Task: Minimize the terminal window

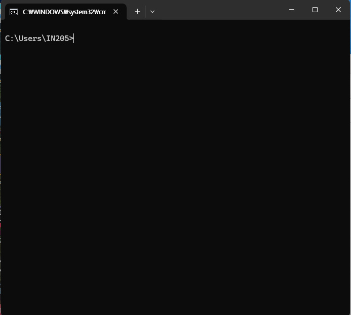Action: coord(292,10)
